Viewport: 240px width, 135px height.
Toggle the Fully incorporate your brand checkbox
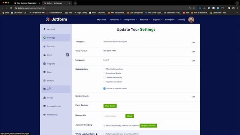tap(104, 134)
